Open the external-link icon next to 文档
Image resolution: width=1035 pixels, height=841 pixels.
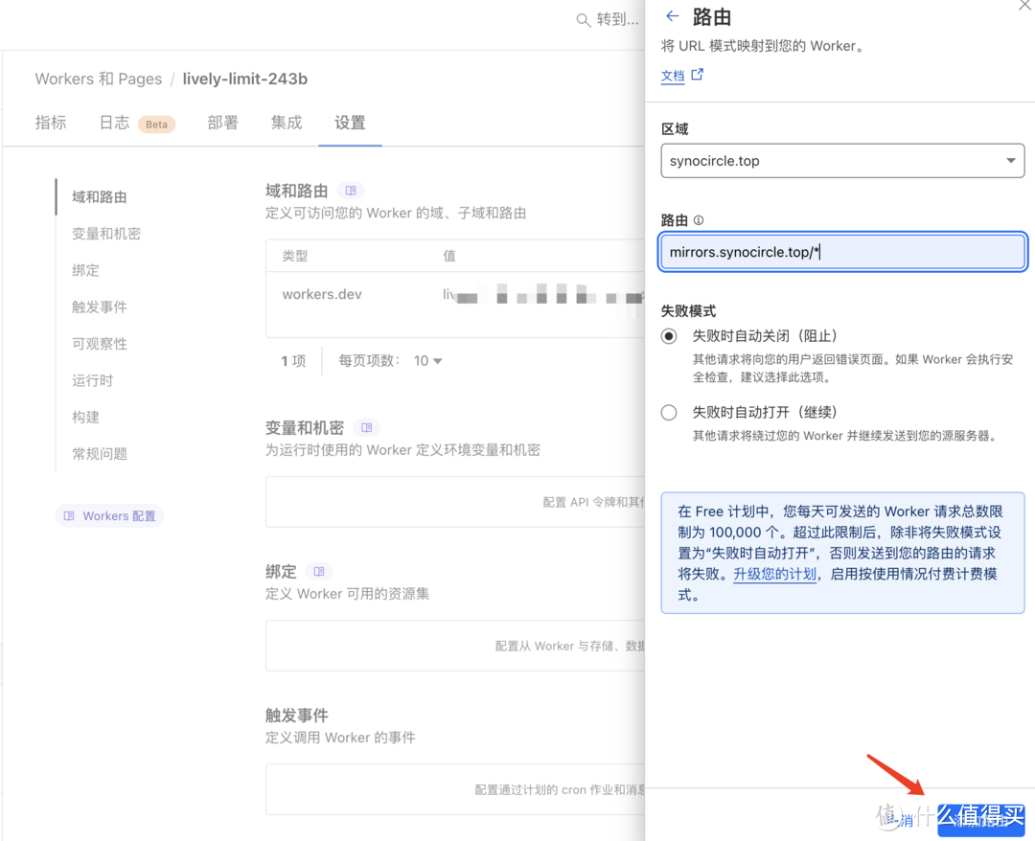pyautogui.click(x=698, y=75)
